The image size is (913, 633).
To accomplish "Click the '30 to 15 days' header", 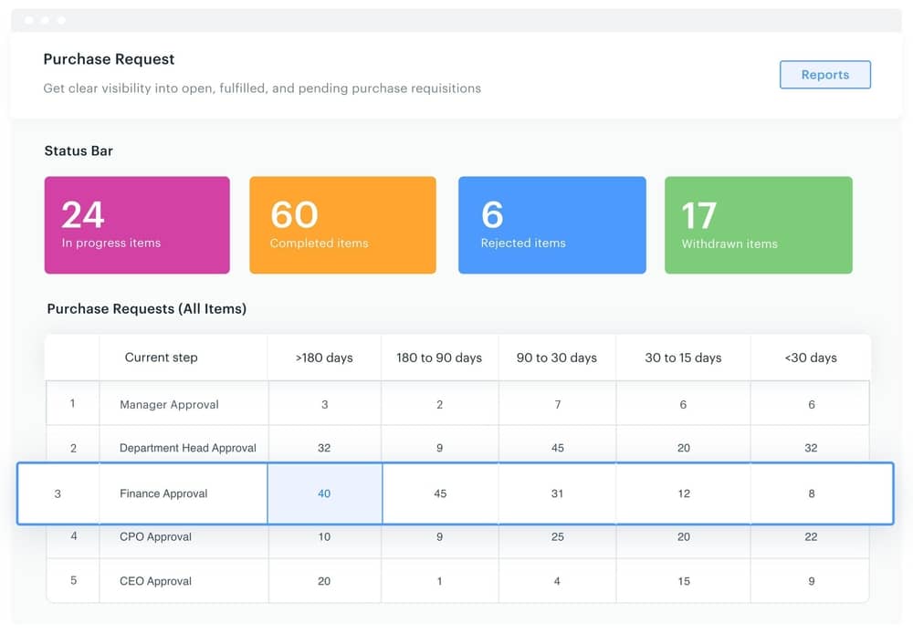I will coord(683,358).
